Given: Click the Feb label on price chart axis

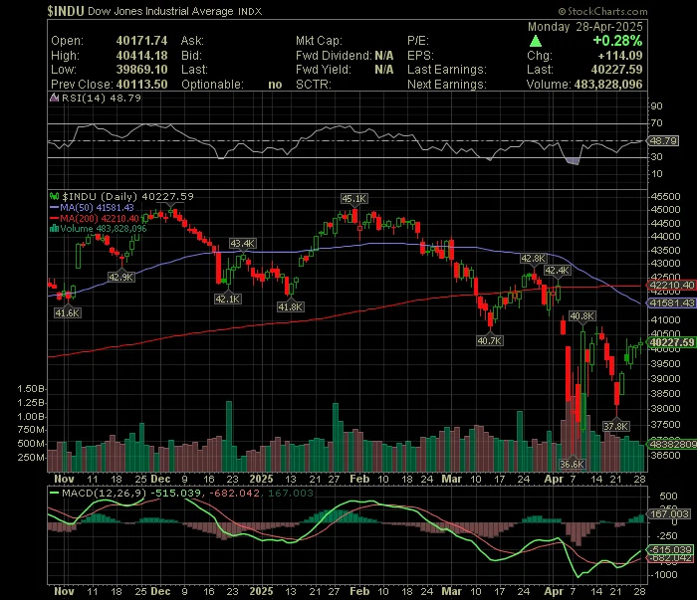Looking at the screenshot, I should tap(359, 480).
